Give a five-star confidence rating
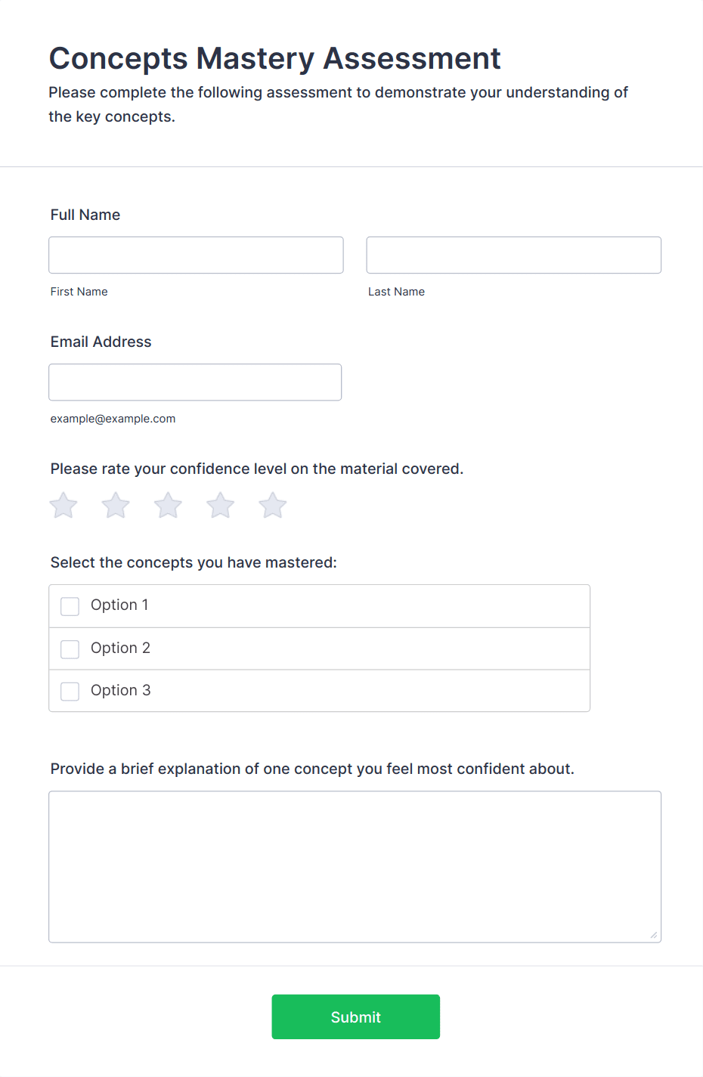Viewport: 703px width, 1077px height. tap(273, 506)
